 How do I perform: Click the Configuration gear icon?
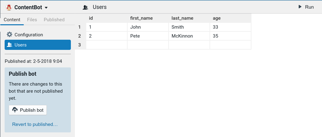[10, 34]
